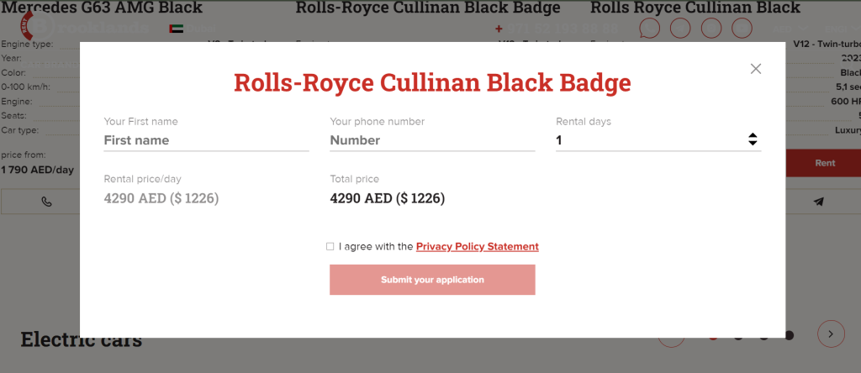Open the AED currency dropdown in header
Screen dimensions: 861x373
790,29
